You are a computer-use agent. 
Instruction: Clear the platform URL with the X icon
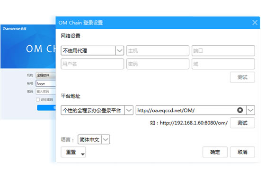point(240,110)
